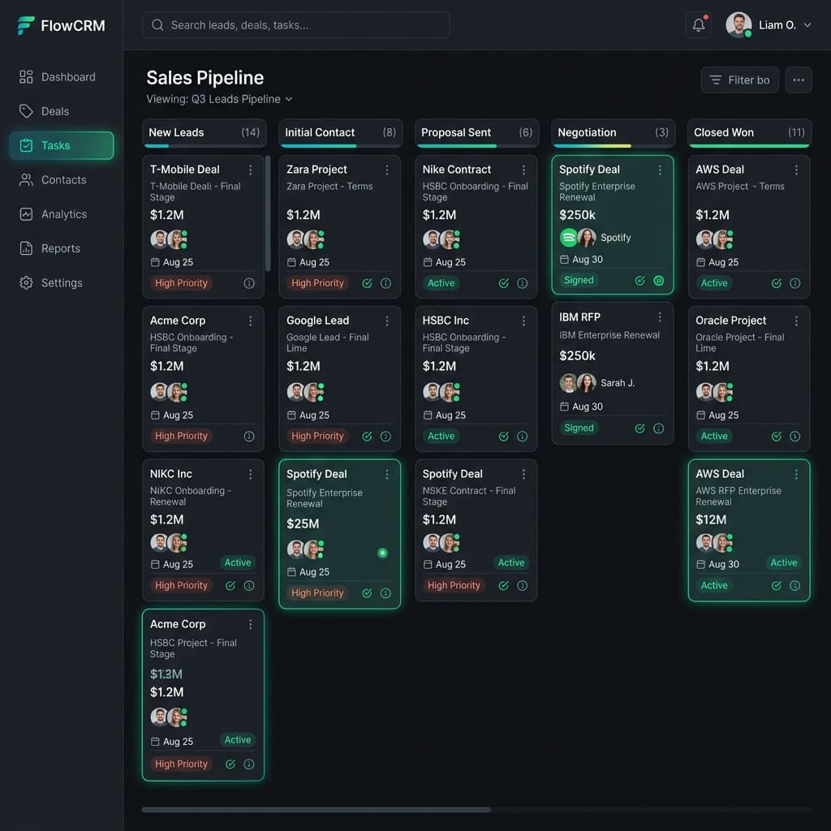Open T-Mobile Deal card kebab menu
The image size is (831, 831).
(251, 170)
